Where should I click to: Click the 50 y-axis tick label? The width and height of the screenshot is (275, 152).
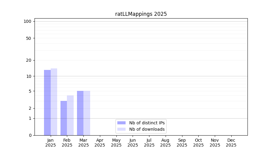pyautogui.click(x=29, y=38)
